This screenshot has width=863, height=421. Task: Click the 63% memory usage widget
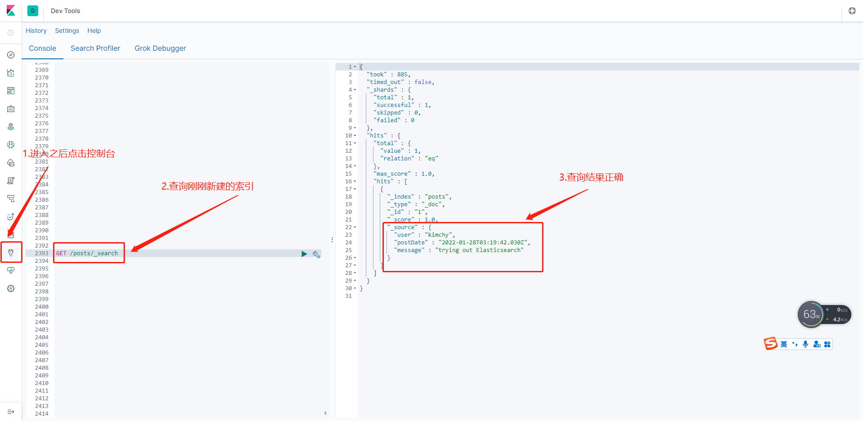pos(811,314)
